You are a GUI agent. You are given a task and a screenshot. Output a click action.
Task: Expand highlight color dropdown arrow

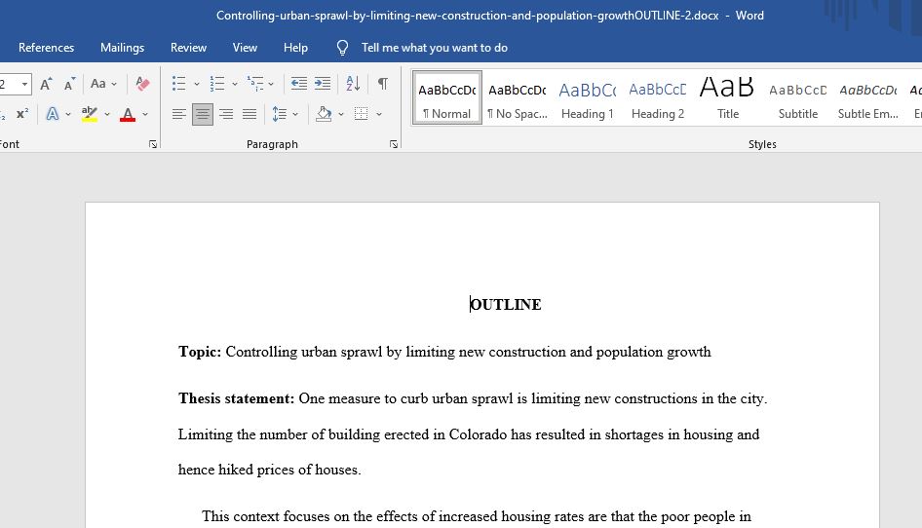coord(107,114)
